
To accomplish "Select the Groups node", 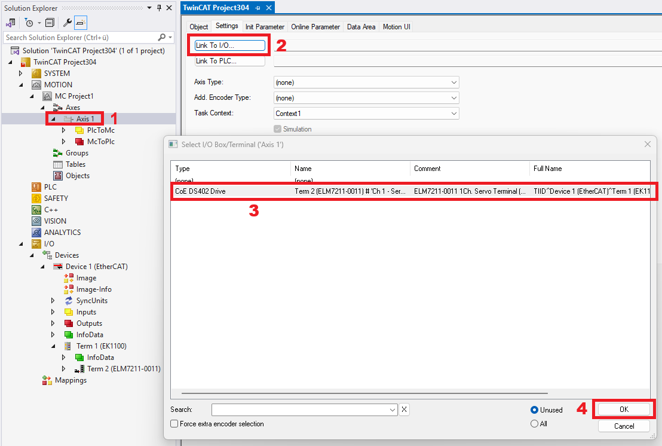I will (x=77, y=153).
